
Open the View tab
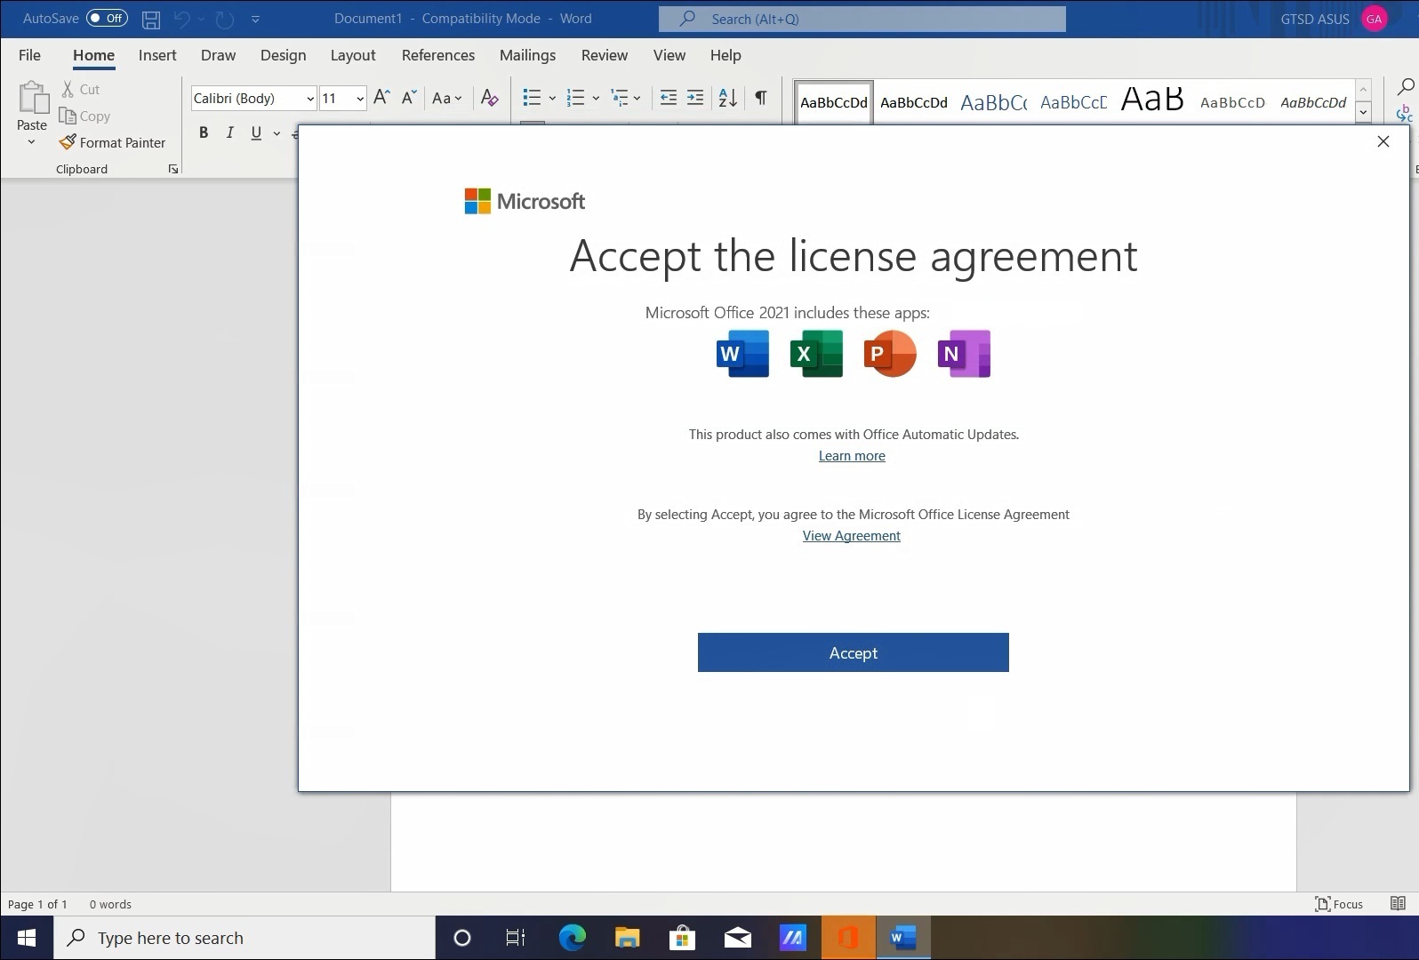point(669,55)
